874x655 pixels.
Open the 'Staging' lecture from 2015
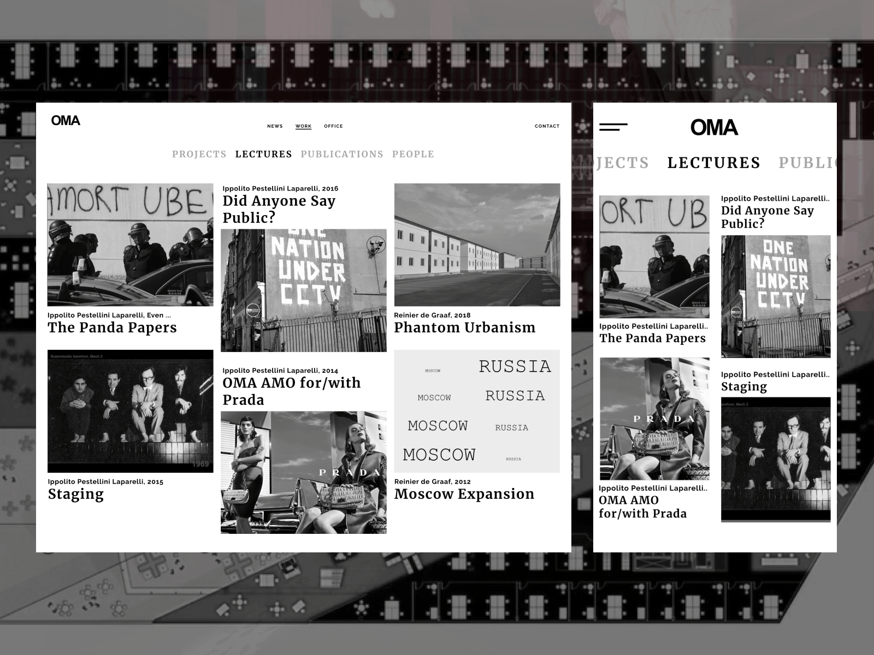(x=75, y=494)
